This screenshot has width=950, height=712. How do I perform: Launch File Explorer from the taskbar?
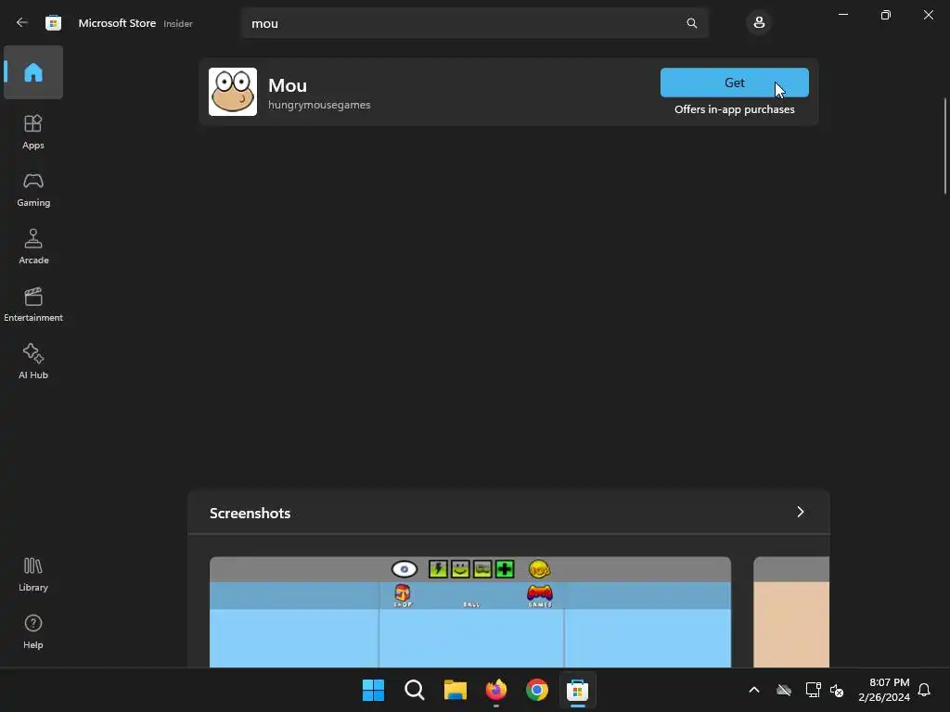coord(455,690)
